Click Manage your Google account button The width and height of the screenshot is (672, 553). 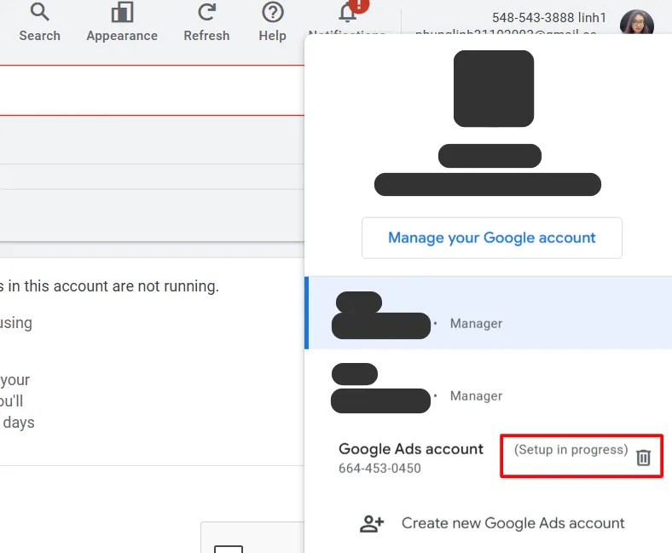492,238
